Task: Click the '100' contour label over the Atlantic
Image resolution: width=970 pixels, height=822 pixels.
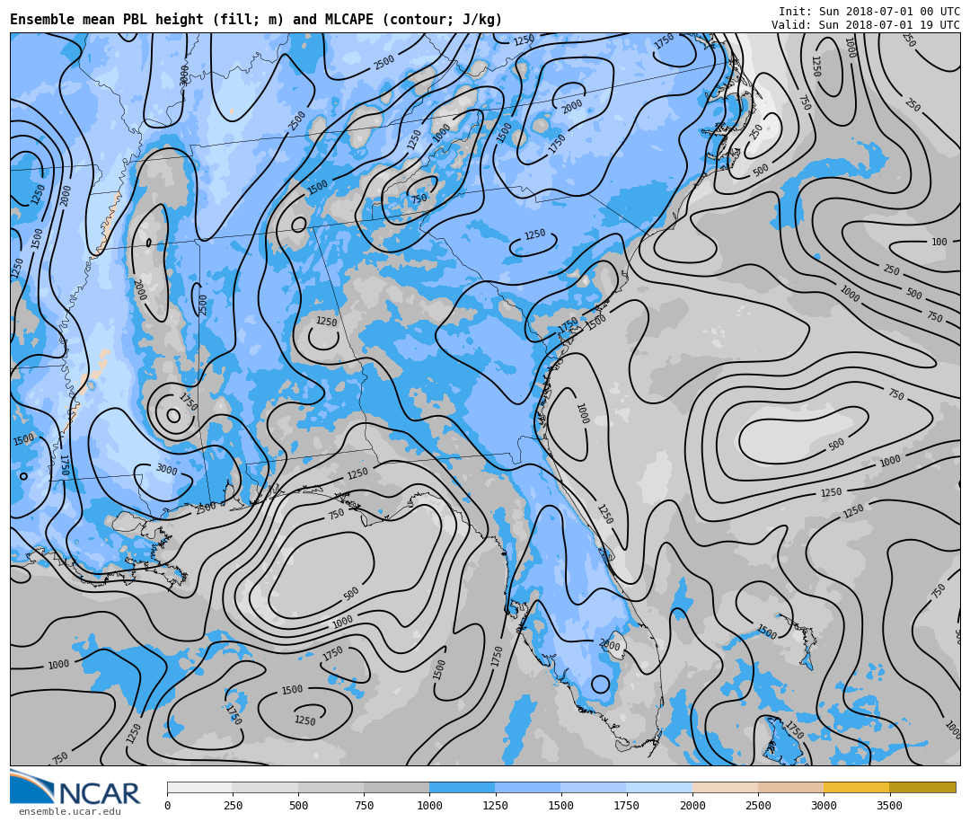Action: 939,242
